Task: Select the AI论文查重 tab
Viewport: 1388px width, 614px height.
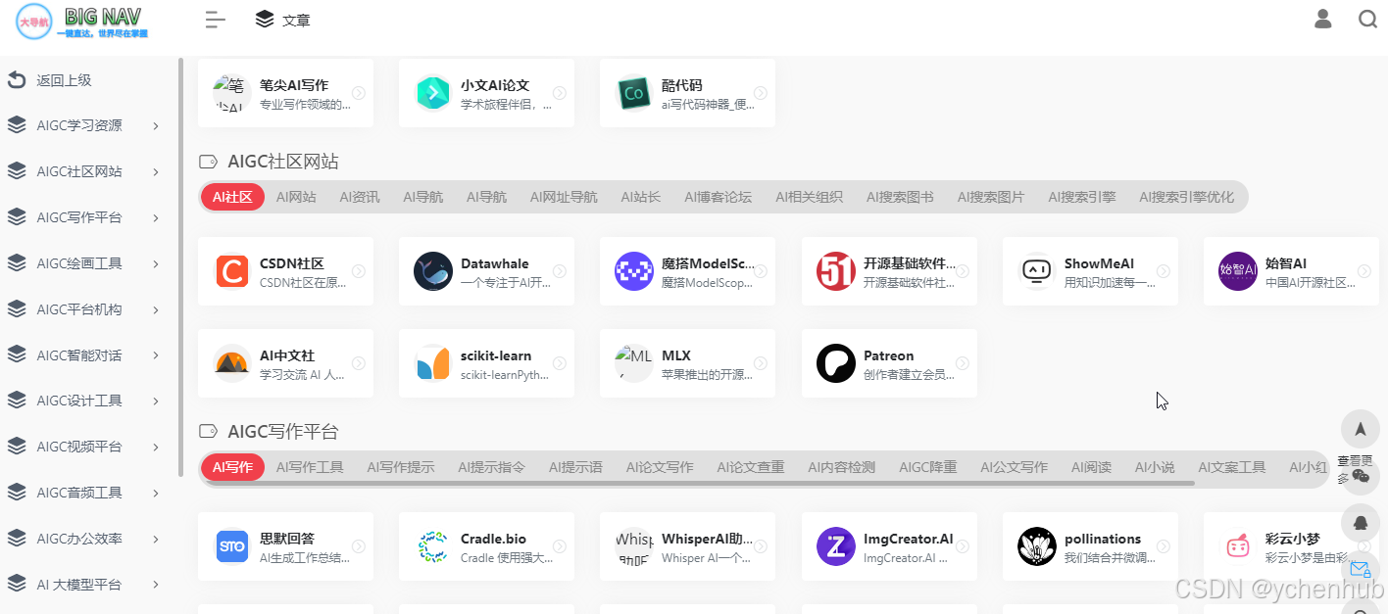Action: pyautogui.click(x=750, y=467)
